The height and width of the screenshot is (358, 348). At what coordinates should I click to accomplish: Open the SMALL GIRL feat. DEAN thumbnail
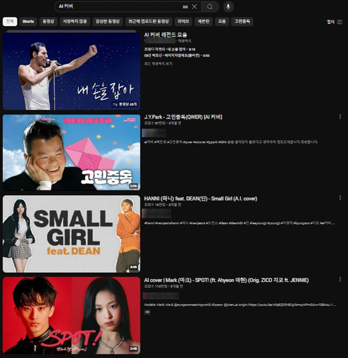[x=71, y=234]
